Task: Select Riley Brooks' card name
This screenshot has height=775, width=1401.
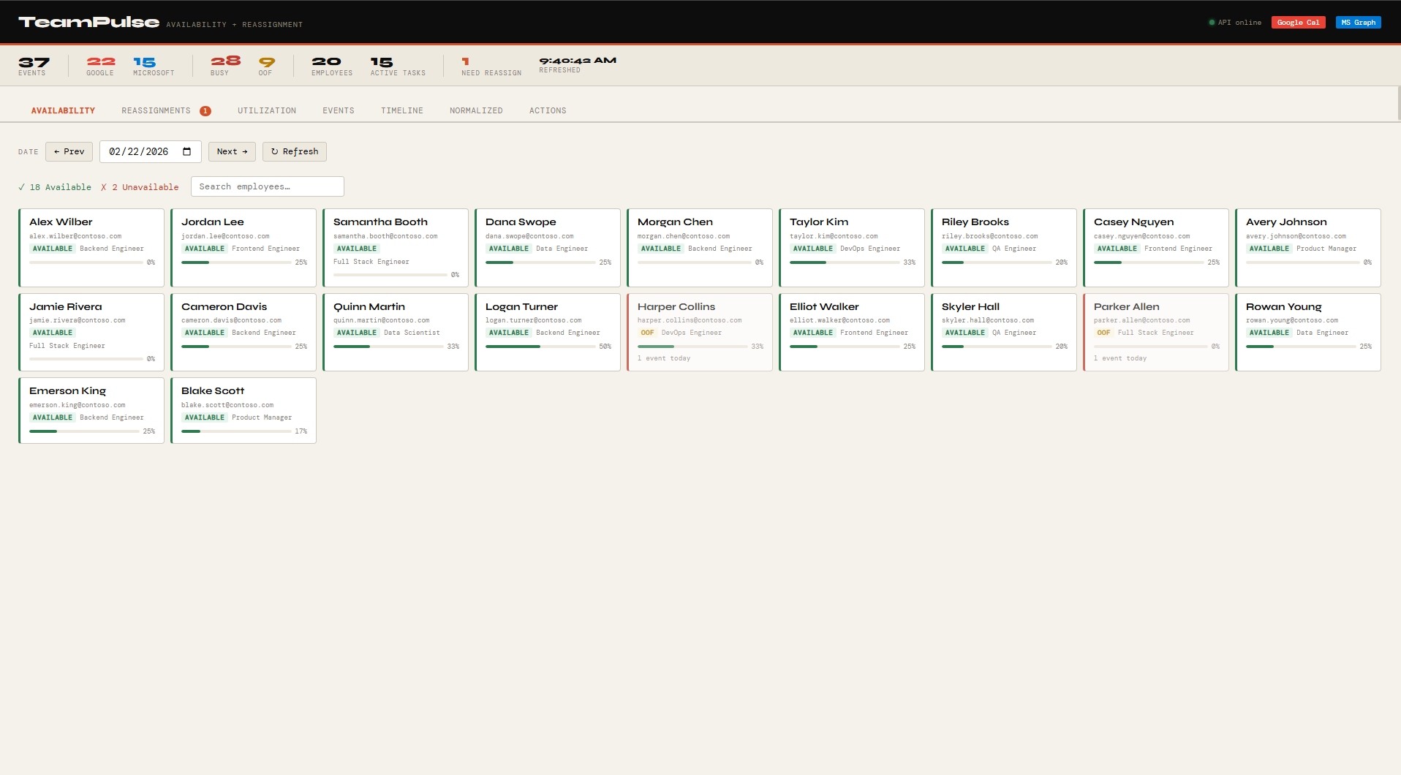Action: coord(975,222)
